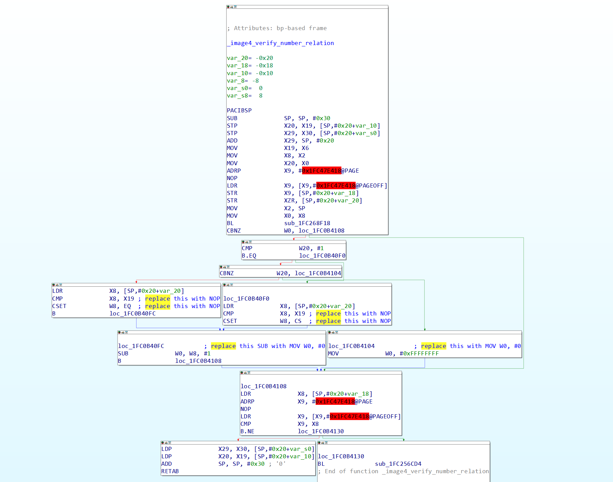
Task: Click the pencil edit icon on the loc_1FC0B4104 node
Action: pos(333,332)
